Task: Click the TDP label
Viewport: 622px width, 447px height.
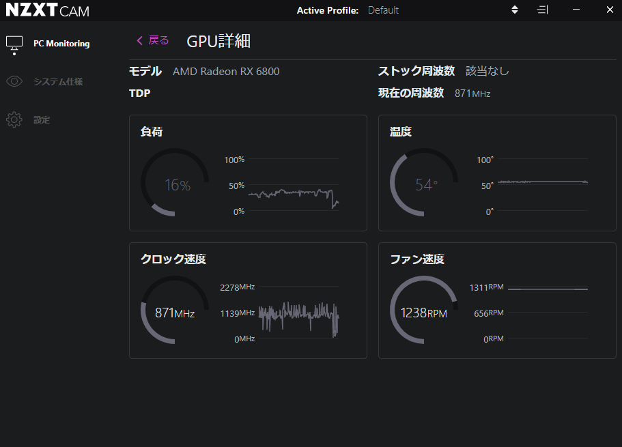Action: [x=140, y=93]
